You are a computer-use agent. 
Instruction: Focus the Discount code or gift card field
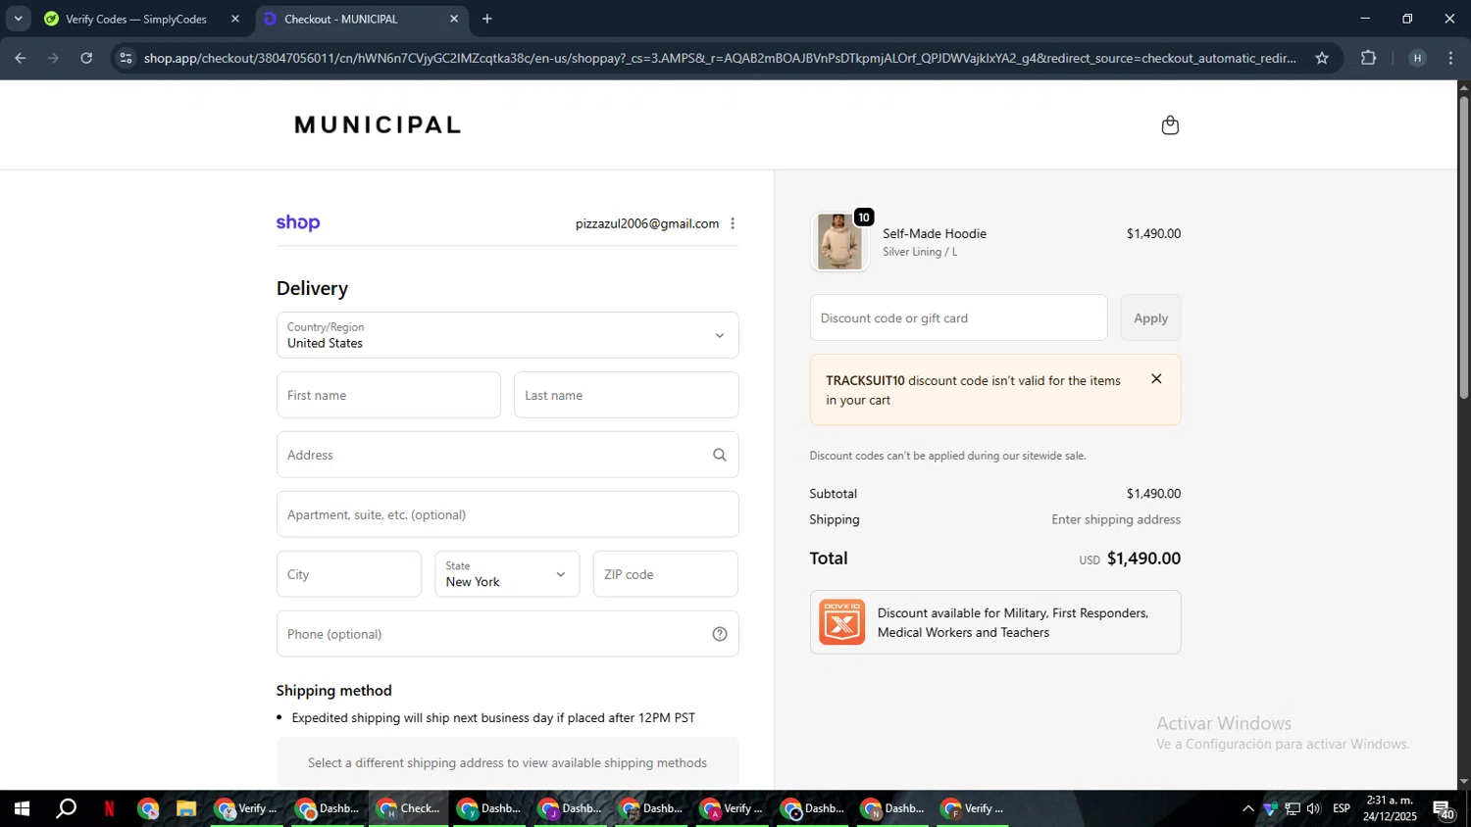pos(958,317)
